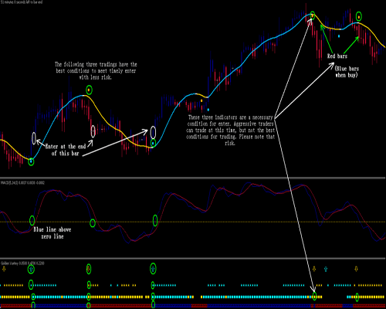
Task: Click the Golden Victory indicator title label
Action: [22, 263]
